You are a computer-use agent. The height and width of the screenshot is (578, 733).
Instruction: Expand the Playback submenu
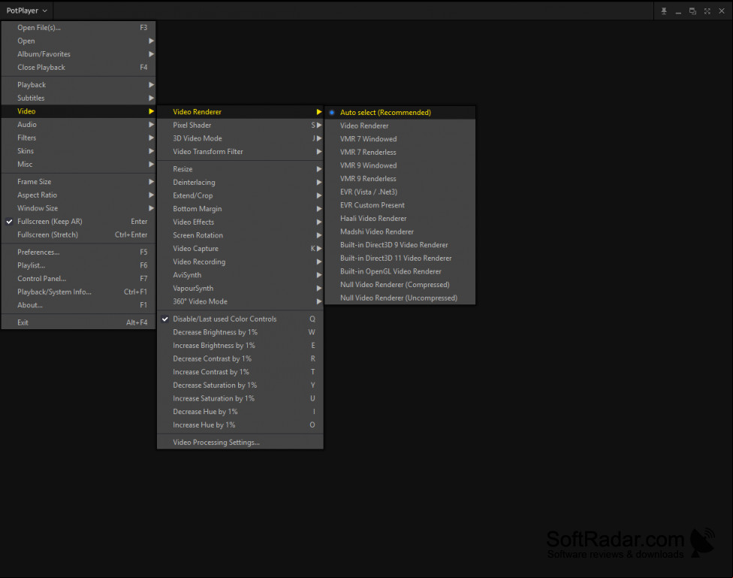[79, 85]
